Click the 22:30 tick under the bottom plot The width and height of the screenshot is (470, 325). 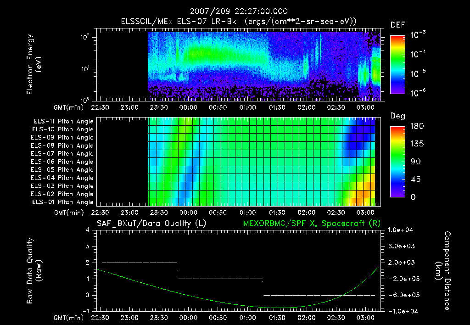coord(100,318)
